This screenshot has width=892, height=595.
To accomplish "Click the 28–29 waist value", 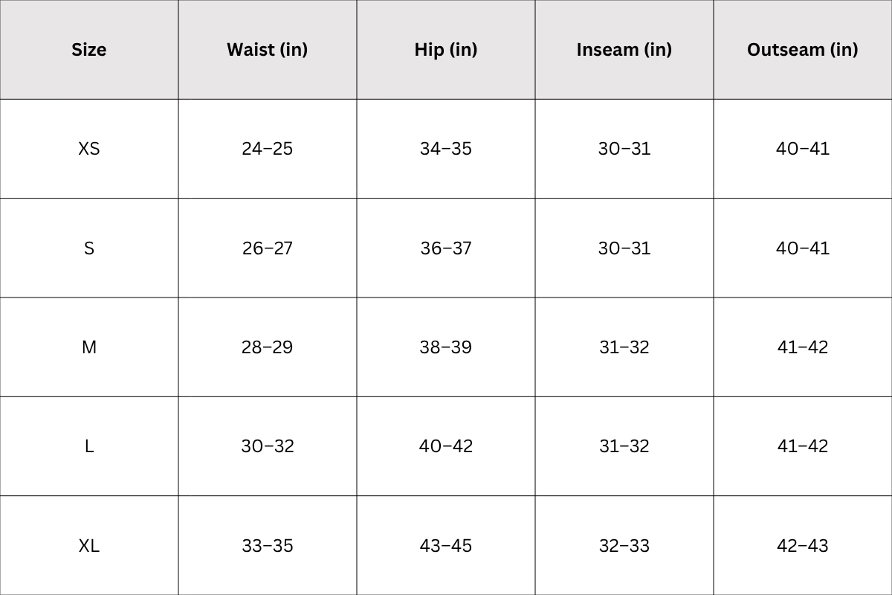I will tap(268, 347).
